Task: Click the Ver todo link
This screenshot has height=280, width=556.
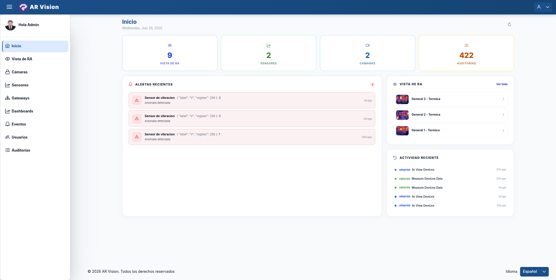Action: point(502,84)
